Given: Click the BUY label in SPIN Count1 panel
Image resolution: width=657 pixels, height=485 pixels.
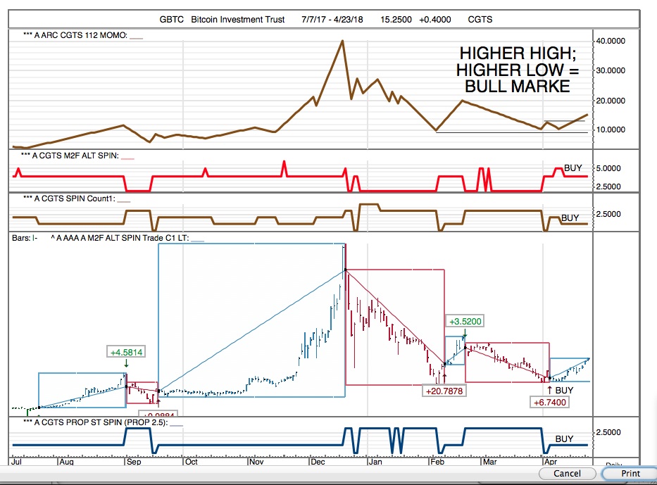Looking at the screenshot, I should click(x=570, y=218).
